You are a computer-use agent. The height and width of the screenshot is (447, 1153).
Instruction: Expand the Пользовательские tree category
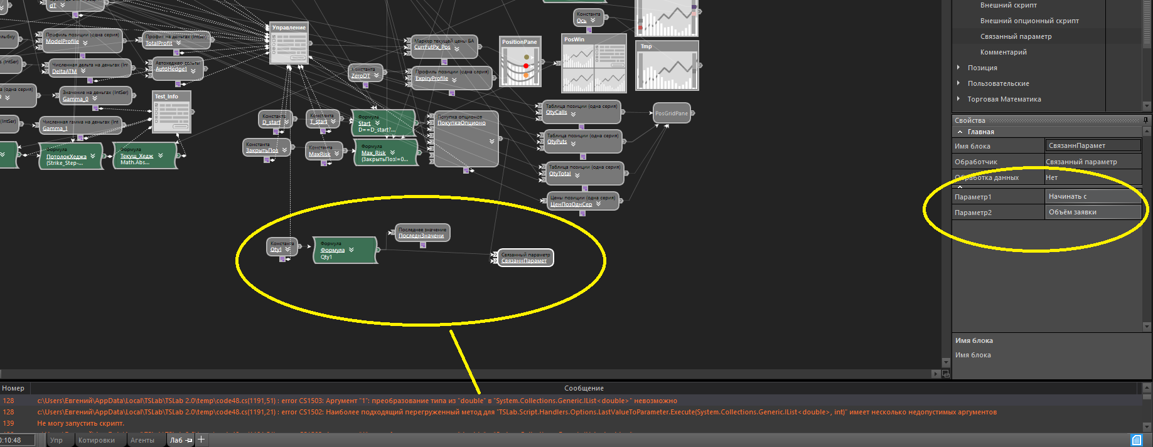958,83
